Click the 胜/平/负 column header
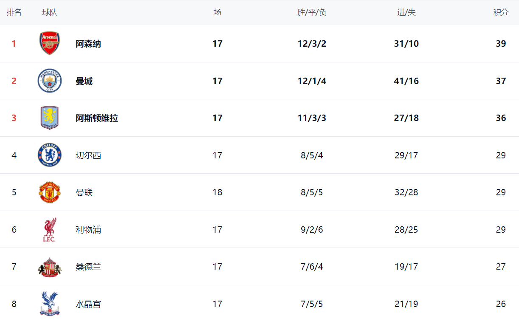The width and height of the screenshot is (519, 321). pos(312,12)
